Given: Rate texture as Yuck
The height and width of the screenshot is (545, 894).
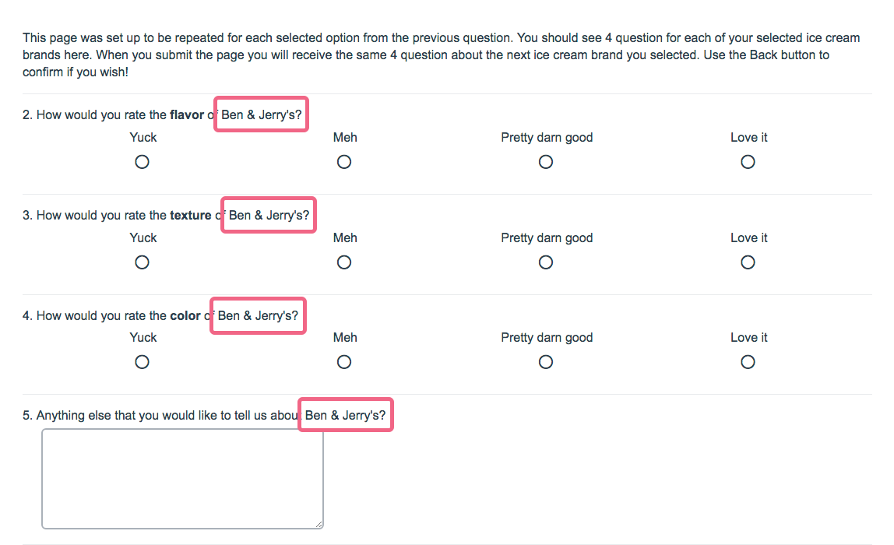Looking at the screenshot, I should pyautogui.click(x=142, y=262).
